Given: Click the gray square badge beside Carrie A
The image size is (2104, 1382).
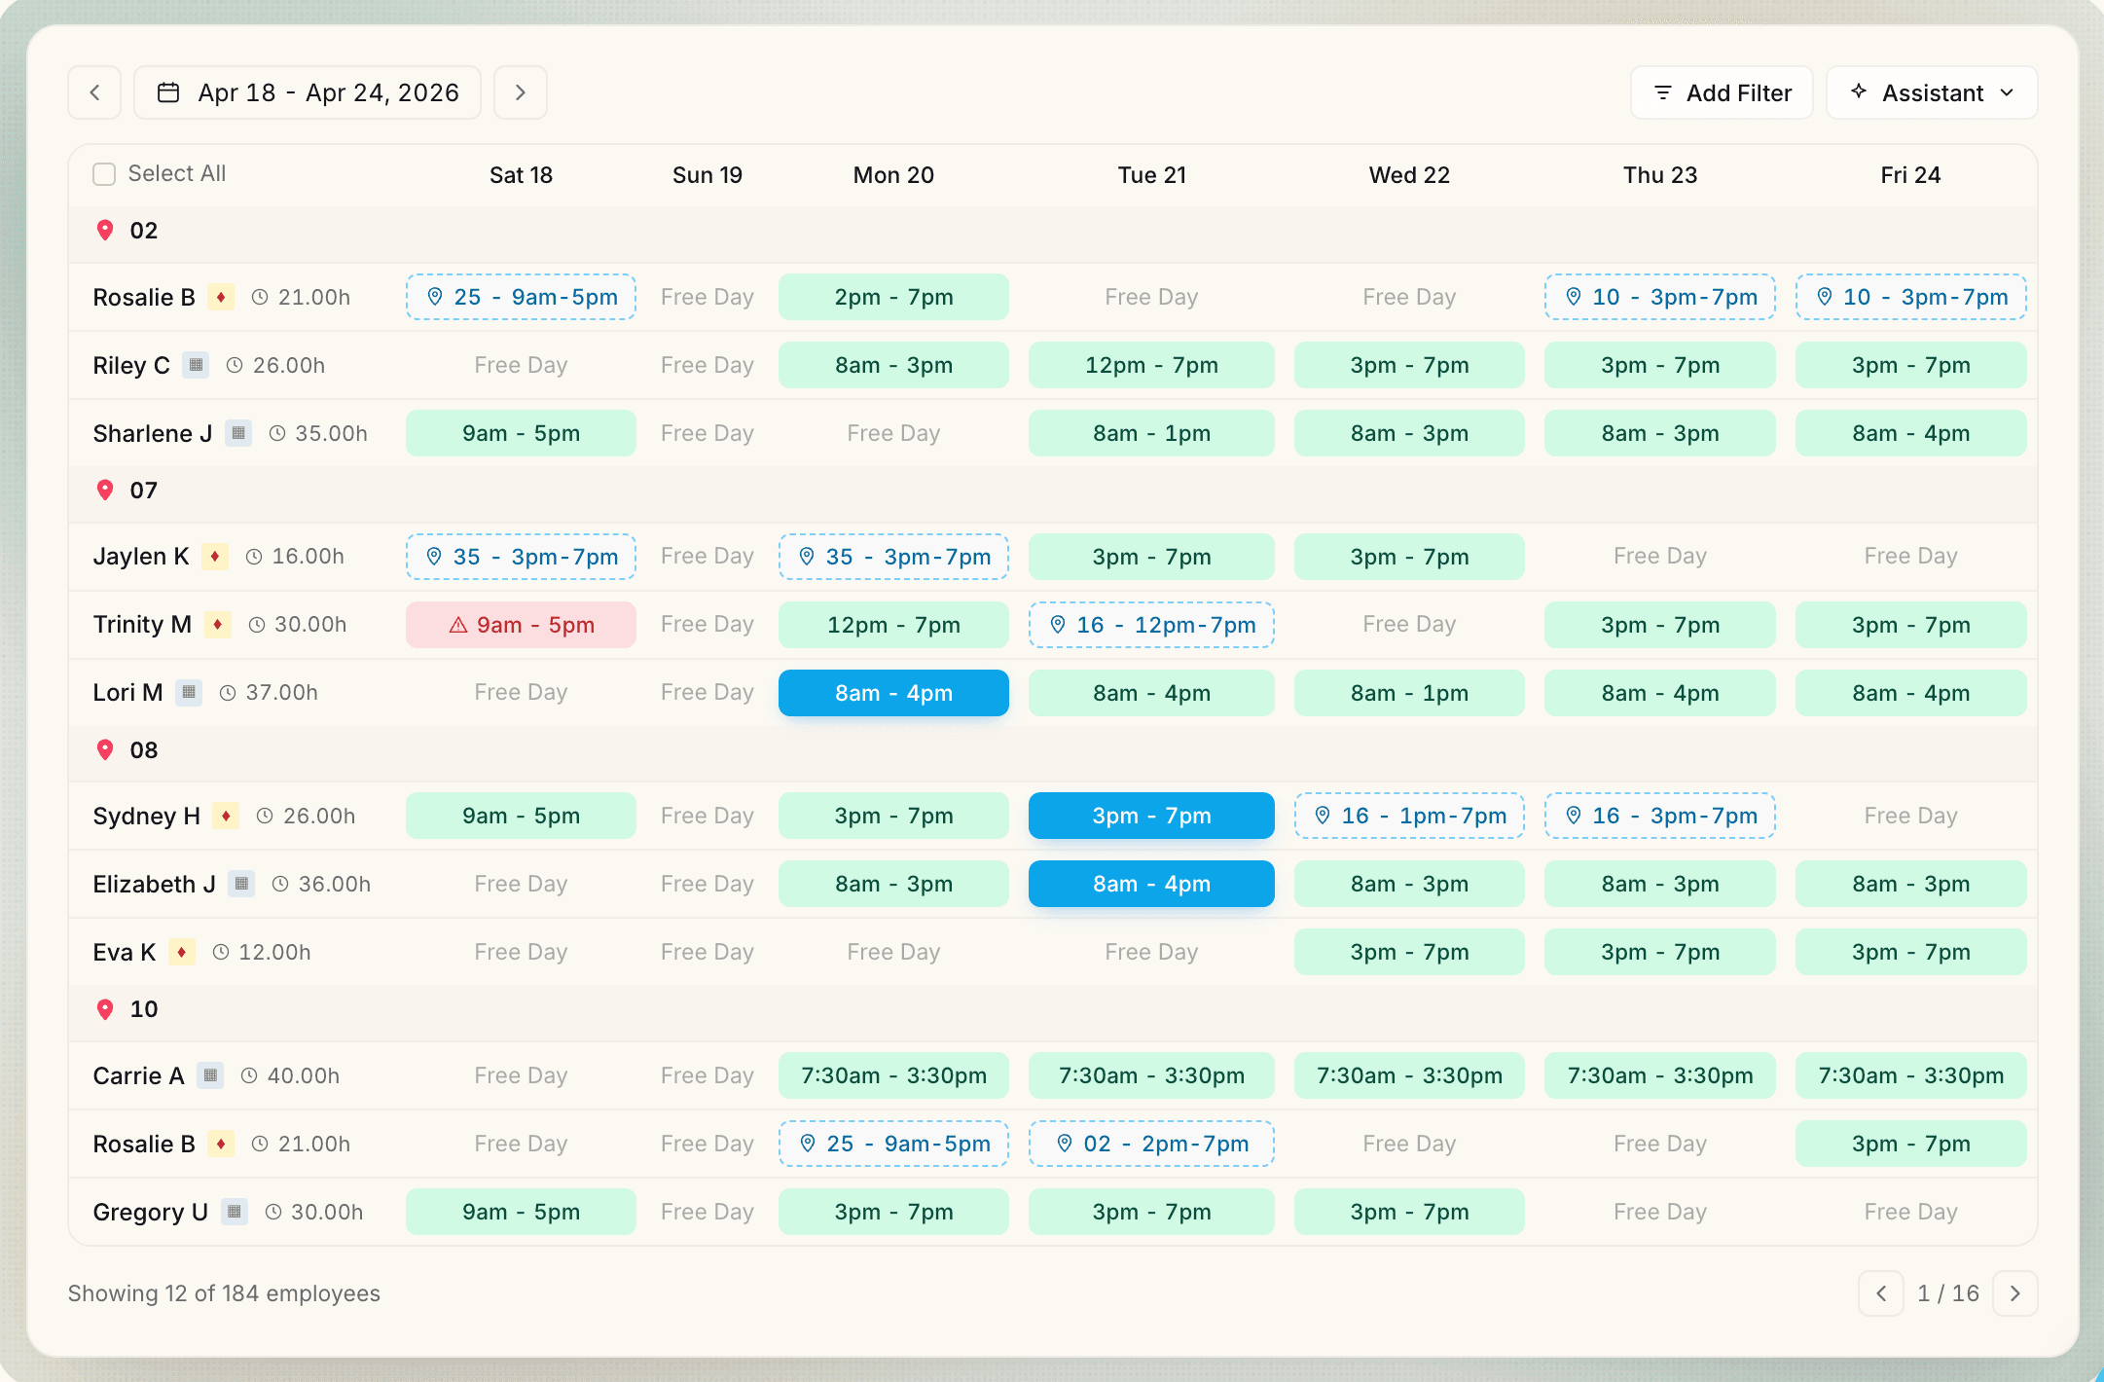Looking at the screenshot, I should tap(210, 1075).
